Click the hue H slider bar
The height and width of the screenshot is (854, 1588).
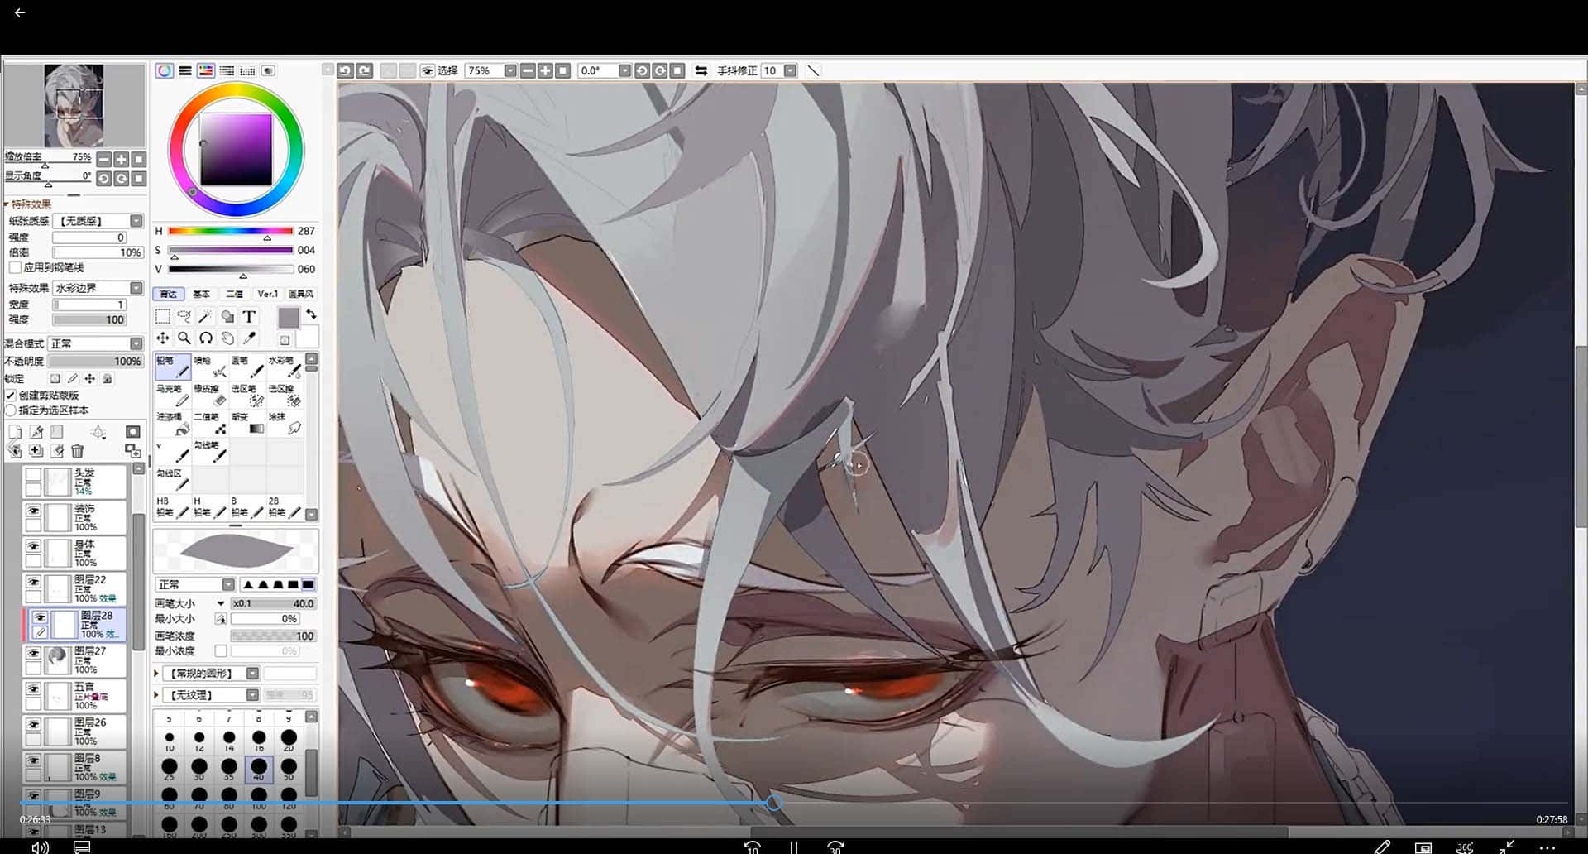pyautogui.click(x=230, y=232)
